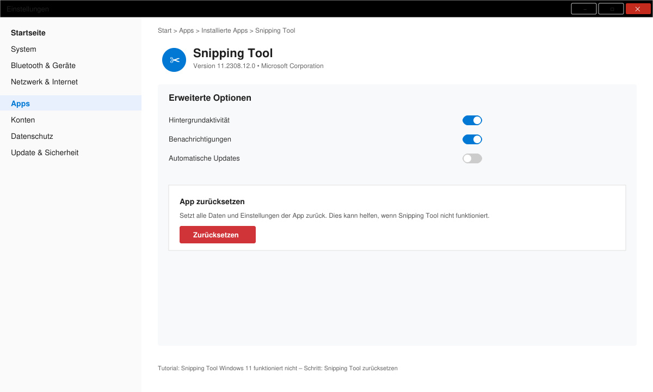Click Installierte Apps breadcrumb link
The width and height of the screenshot is (653, 392).
(224, 30)
